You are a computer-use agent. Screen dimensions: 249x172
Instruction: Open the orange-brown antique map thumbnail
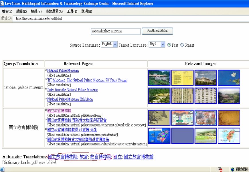229,118
